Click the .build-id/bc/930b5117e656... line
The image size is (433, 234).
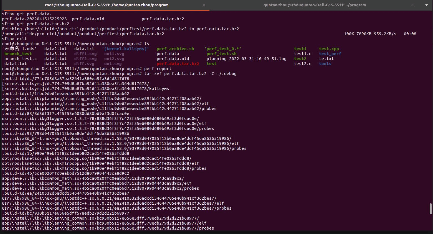point(65,213)
